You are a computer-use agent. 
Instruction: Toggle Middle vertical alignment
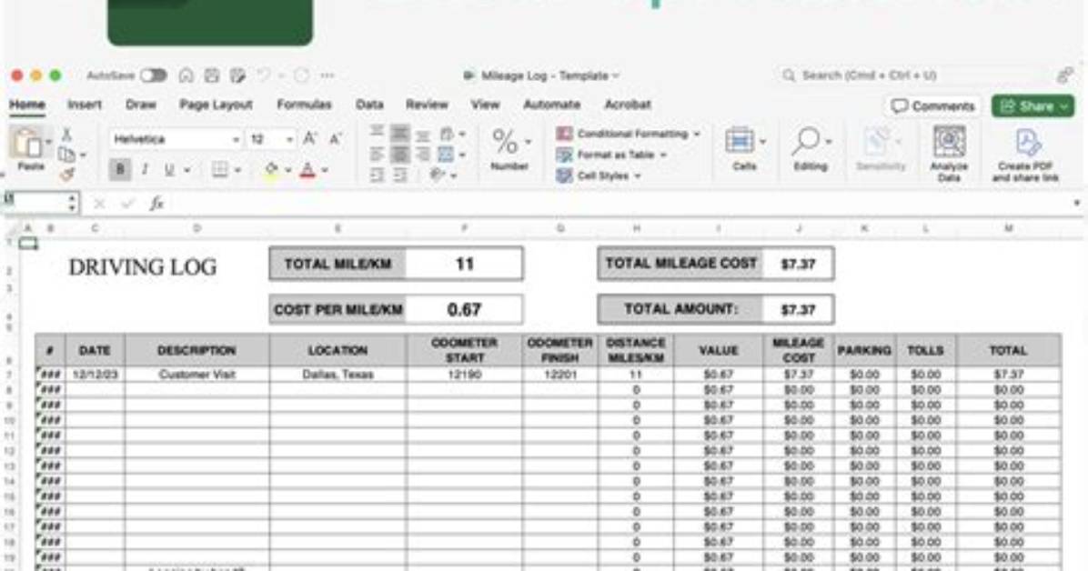coord(399,133)
